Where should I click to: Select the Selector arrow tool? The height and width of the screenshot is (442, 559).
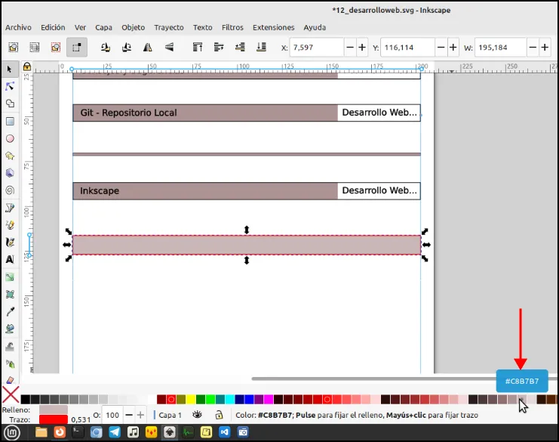[x=10, y=69]
